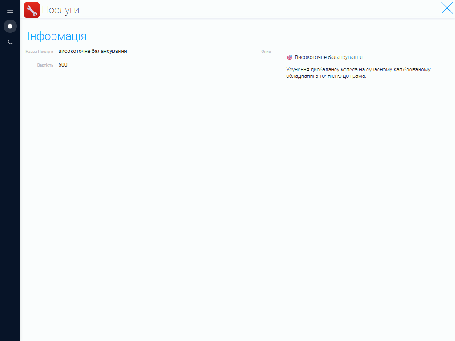455x341 pixels.
Task: Click the description title Високоточне балансування
Action: coord(328,57)
